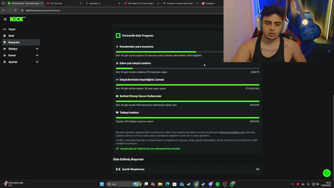334x188 pixels.
Task: Click the browser back arrow
Action: [3, 10]
